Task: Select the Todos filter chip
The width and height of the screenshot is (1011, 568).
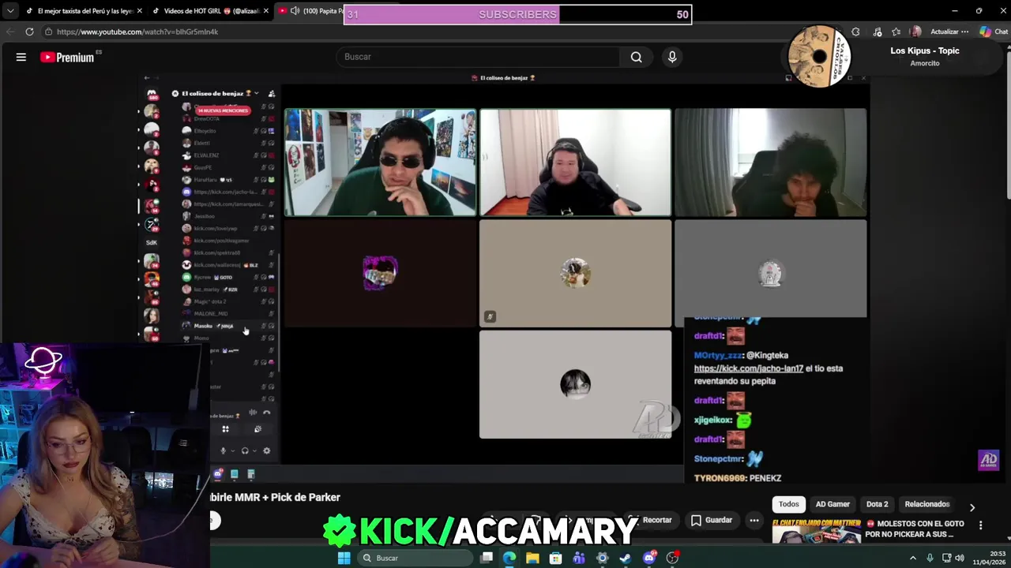Action: (x=789, y=504)
